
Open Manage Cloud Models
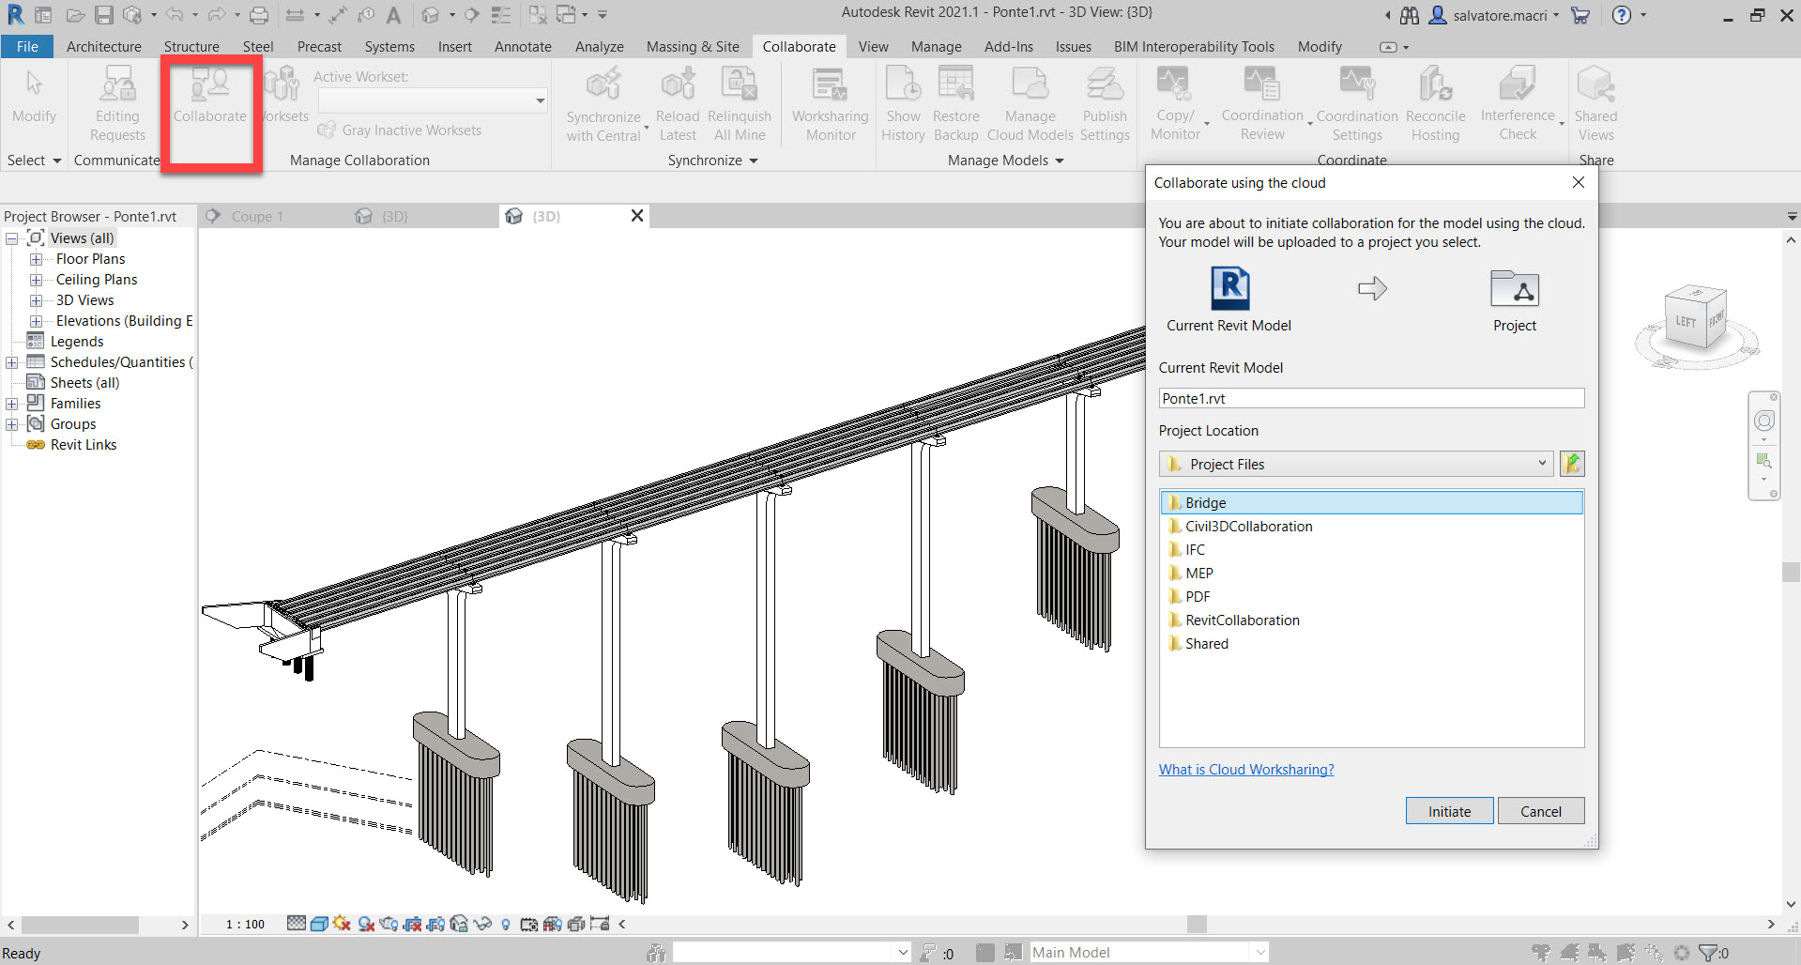tap(1030, 104)
